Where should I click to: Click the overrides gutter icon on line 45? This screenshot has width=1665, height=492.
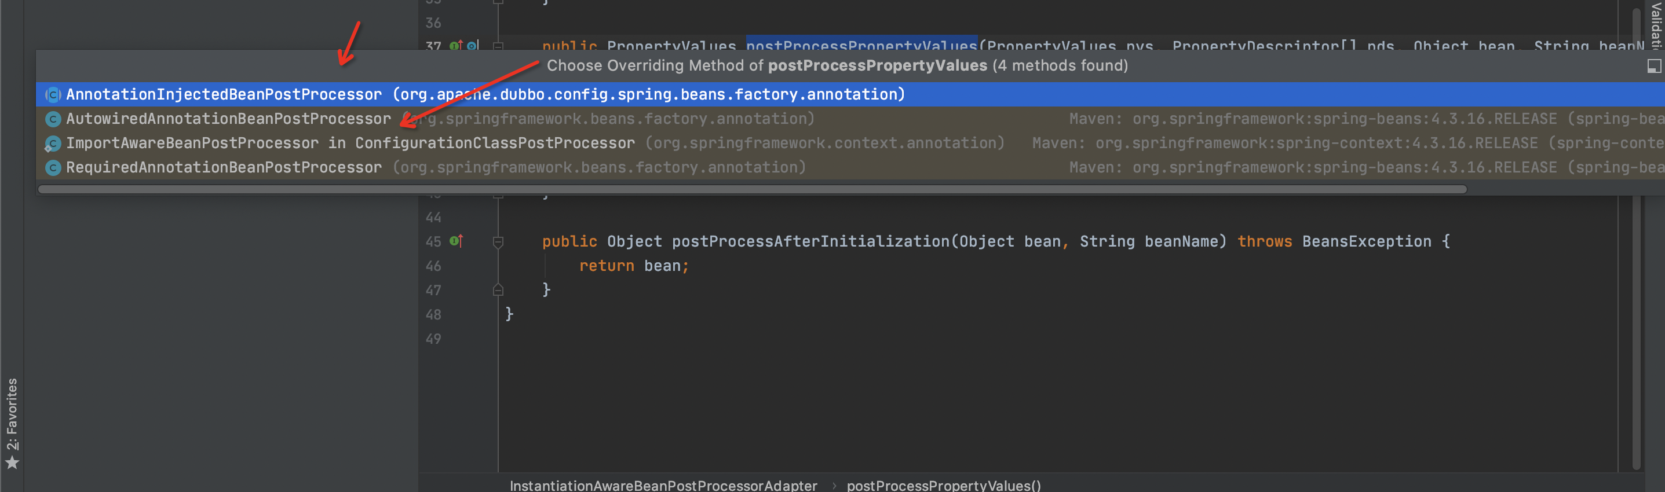click(x=457, y=241)
